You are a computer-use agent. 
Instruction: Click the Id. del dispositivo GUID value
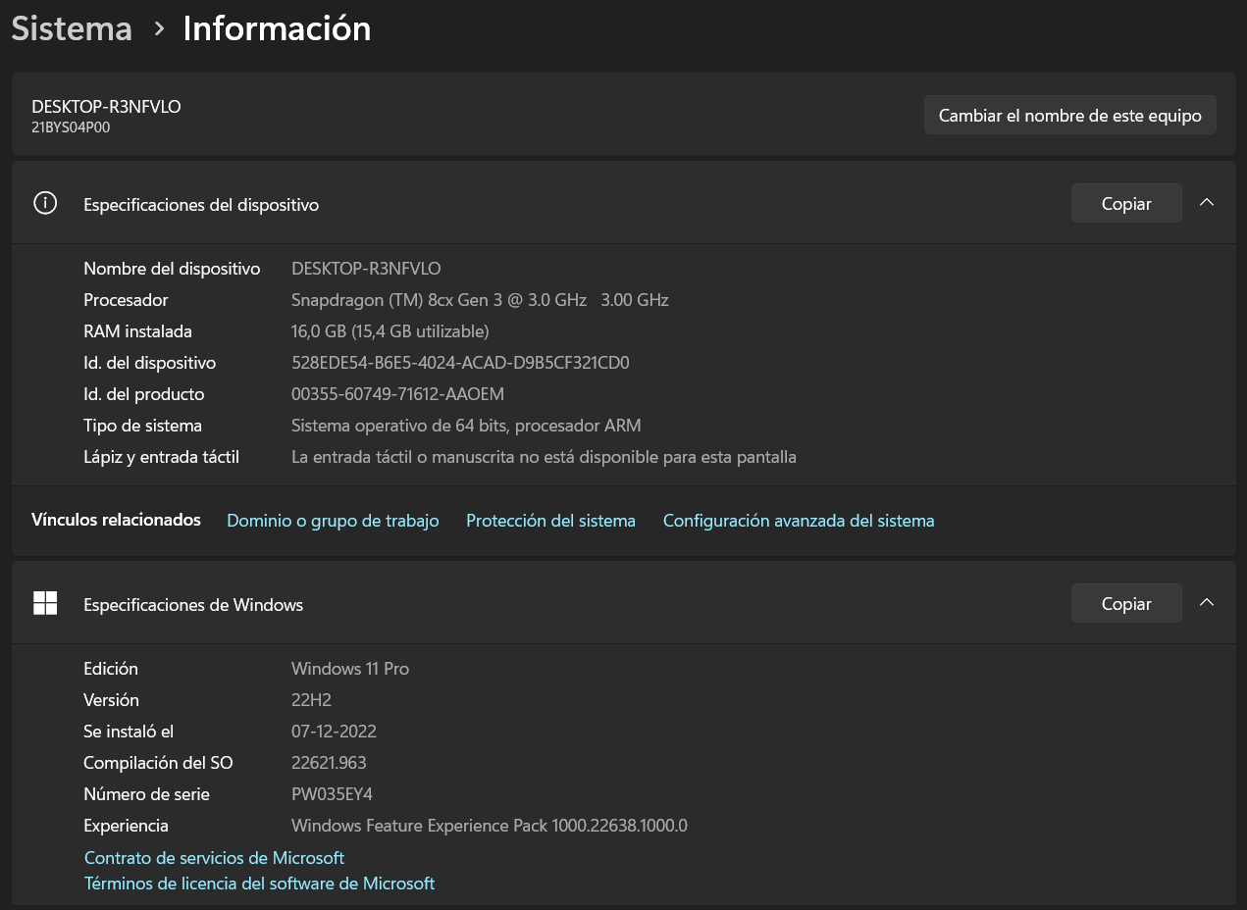(x=460, y=363)
